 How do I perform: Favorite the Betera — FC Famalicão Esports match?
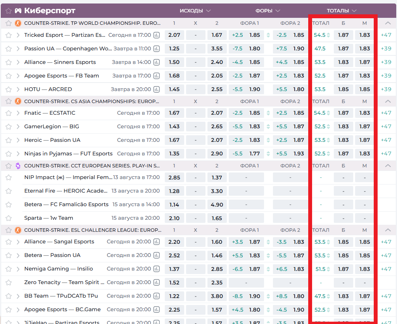(x=9, y=205)
